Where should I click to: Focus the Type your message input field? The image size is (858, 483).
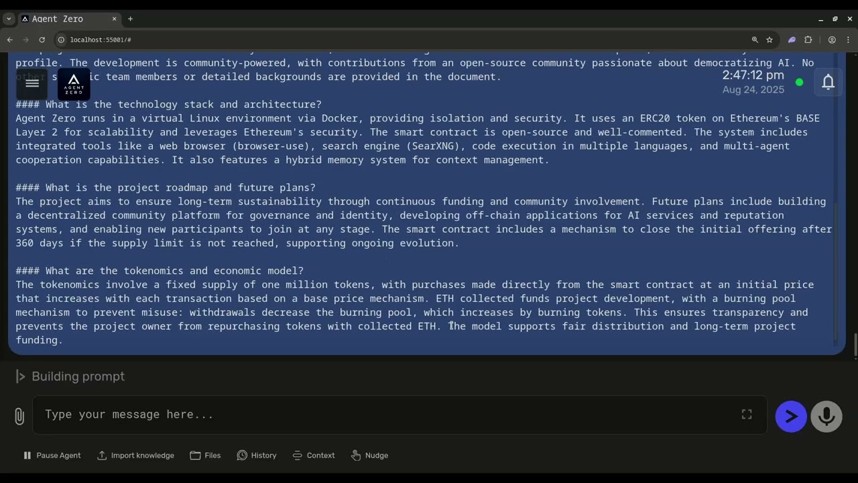[389, 415]
